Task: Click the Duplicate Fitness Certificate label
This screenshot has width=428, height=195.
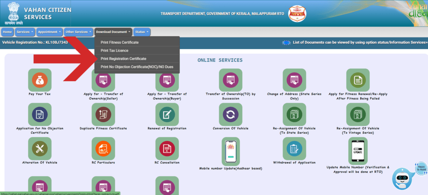Action: click(x=103, y=128)
